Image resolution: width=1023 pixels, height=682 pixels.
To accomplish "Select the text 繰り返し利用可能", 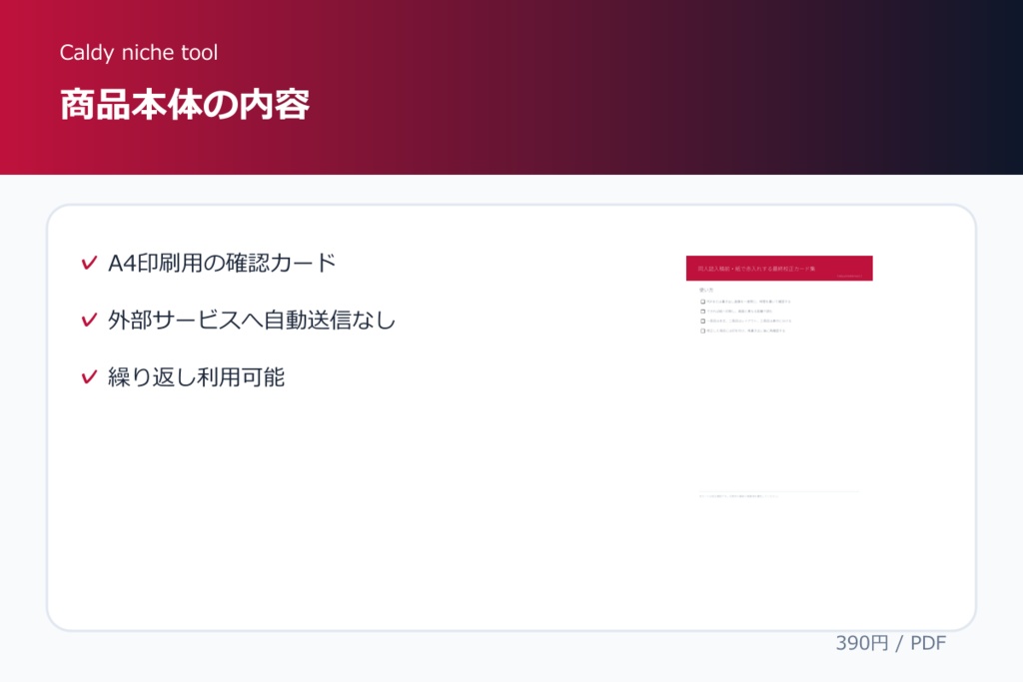I will [197, 376].
